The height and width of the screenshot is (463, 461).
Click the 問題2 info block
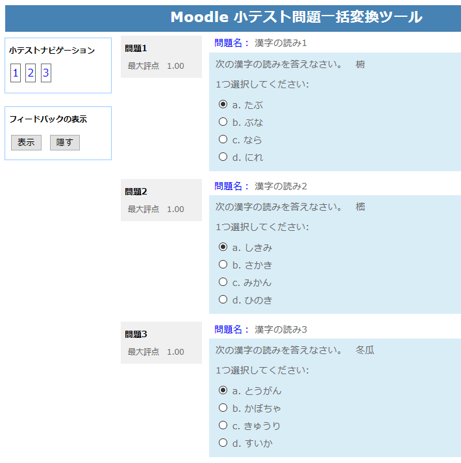161,200
